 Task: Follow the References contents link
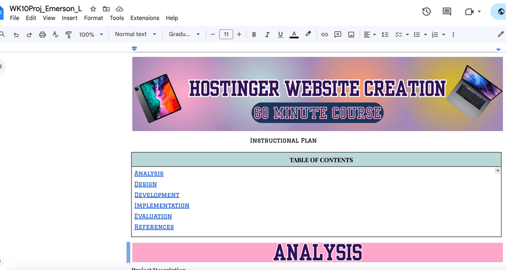[x=154, y=227]
